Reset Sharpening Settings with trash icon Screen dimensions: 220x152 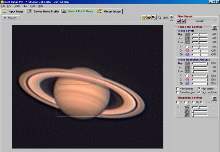click(214, 98)
